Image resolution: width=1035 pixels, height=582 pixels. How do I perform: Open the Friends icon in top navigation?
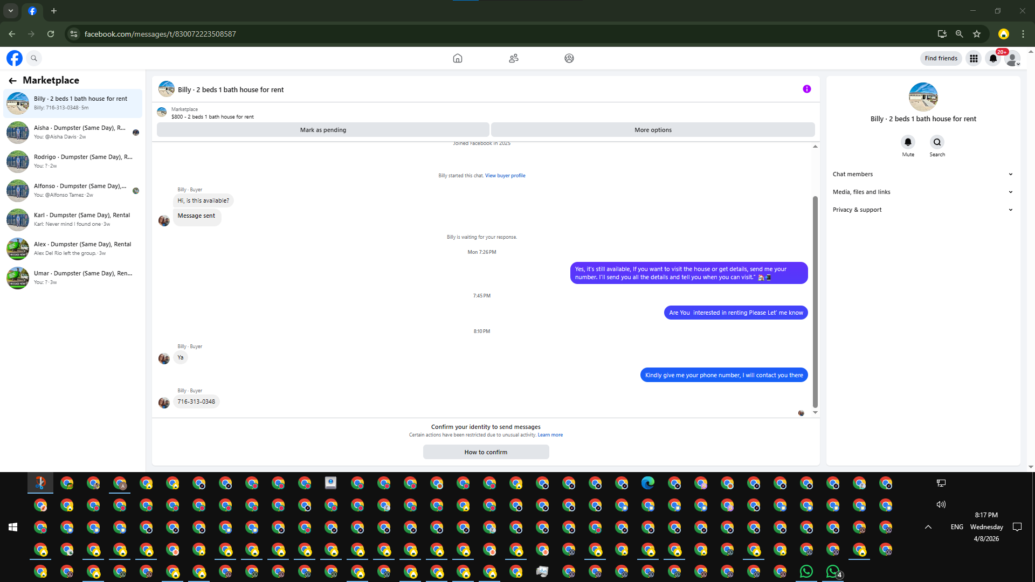click(x=513, y=58)
